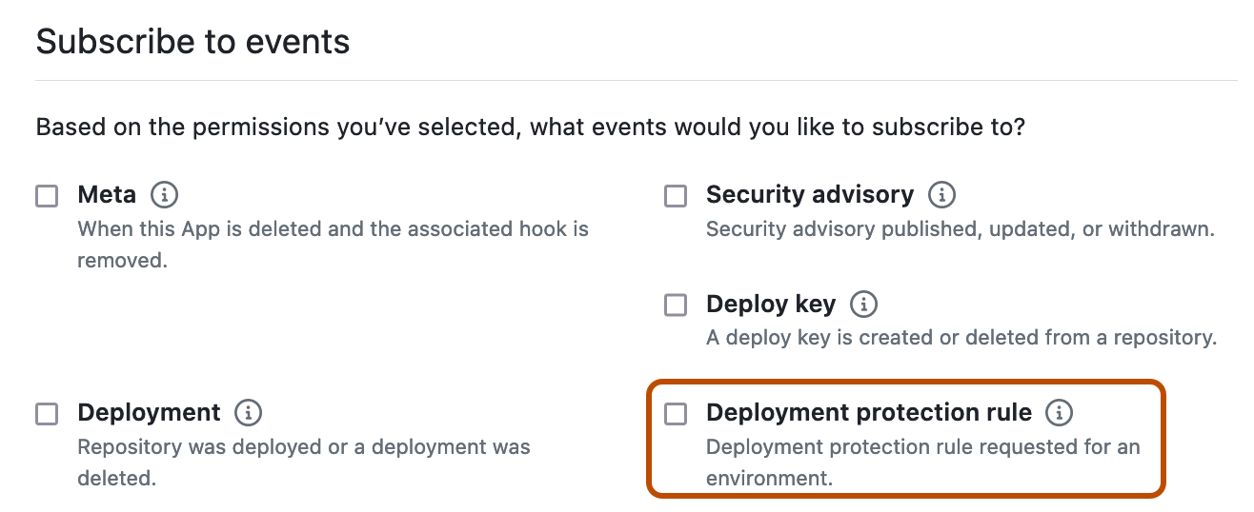Click the bold Deployment label
This screenshot has height=512, width=1254.
tap(149, 413)
